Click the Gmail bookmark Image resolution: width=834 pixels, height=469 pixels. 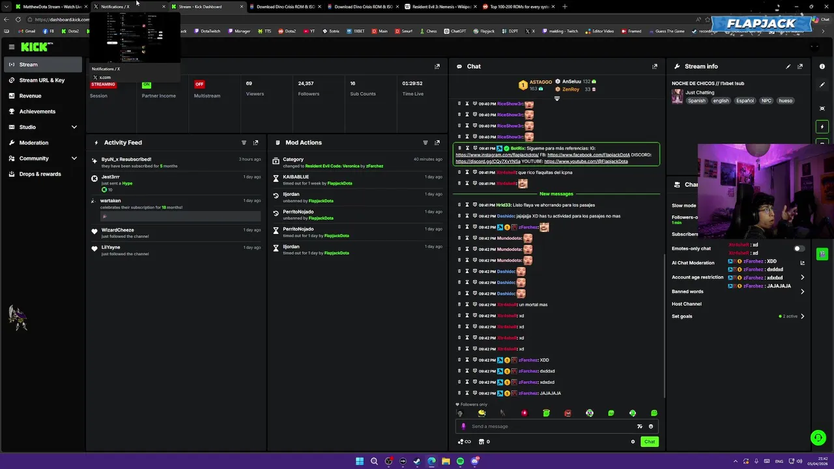click(x=26, y=31)
